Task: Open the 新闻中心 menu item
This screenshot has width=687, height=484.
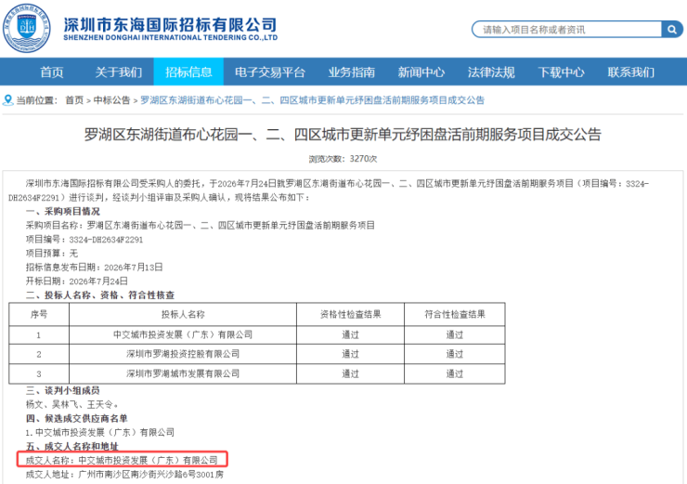Action: [x=421, y=72]
